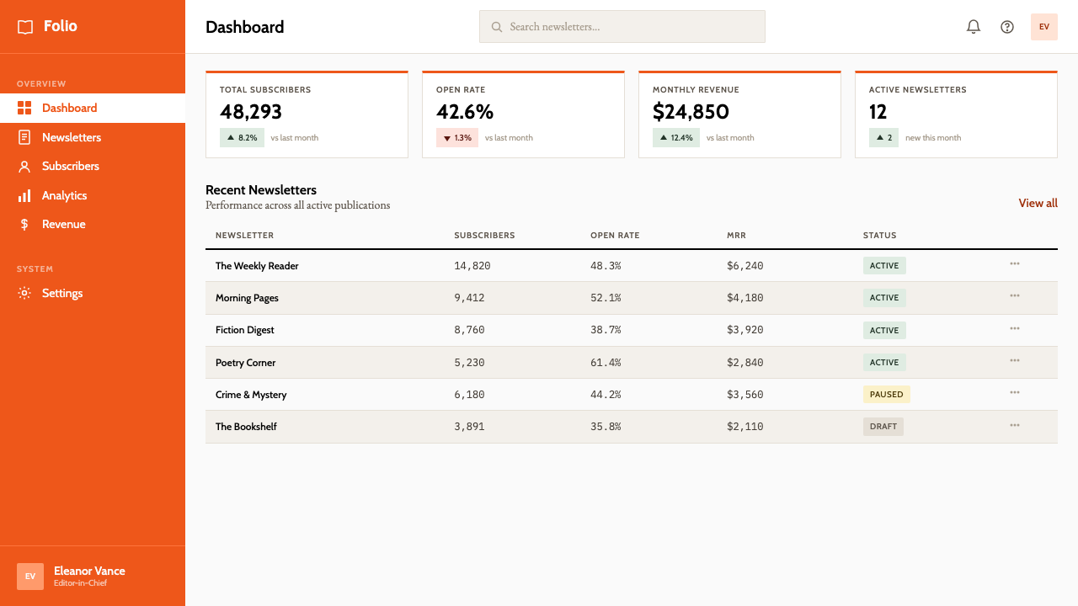This screenshot has width=1078, height=606.
Task: Click the $3,560 MRR value
Action: click(745, 395)
